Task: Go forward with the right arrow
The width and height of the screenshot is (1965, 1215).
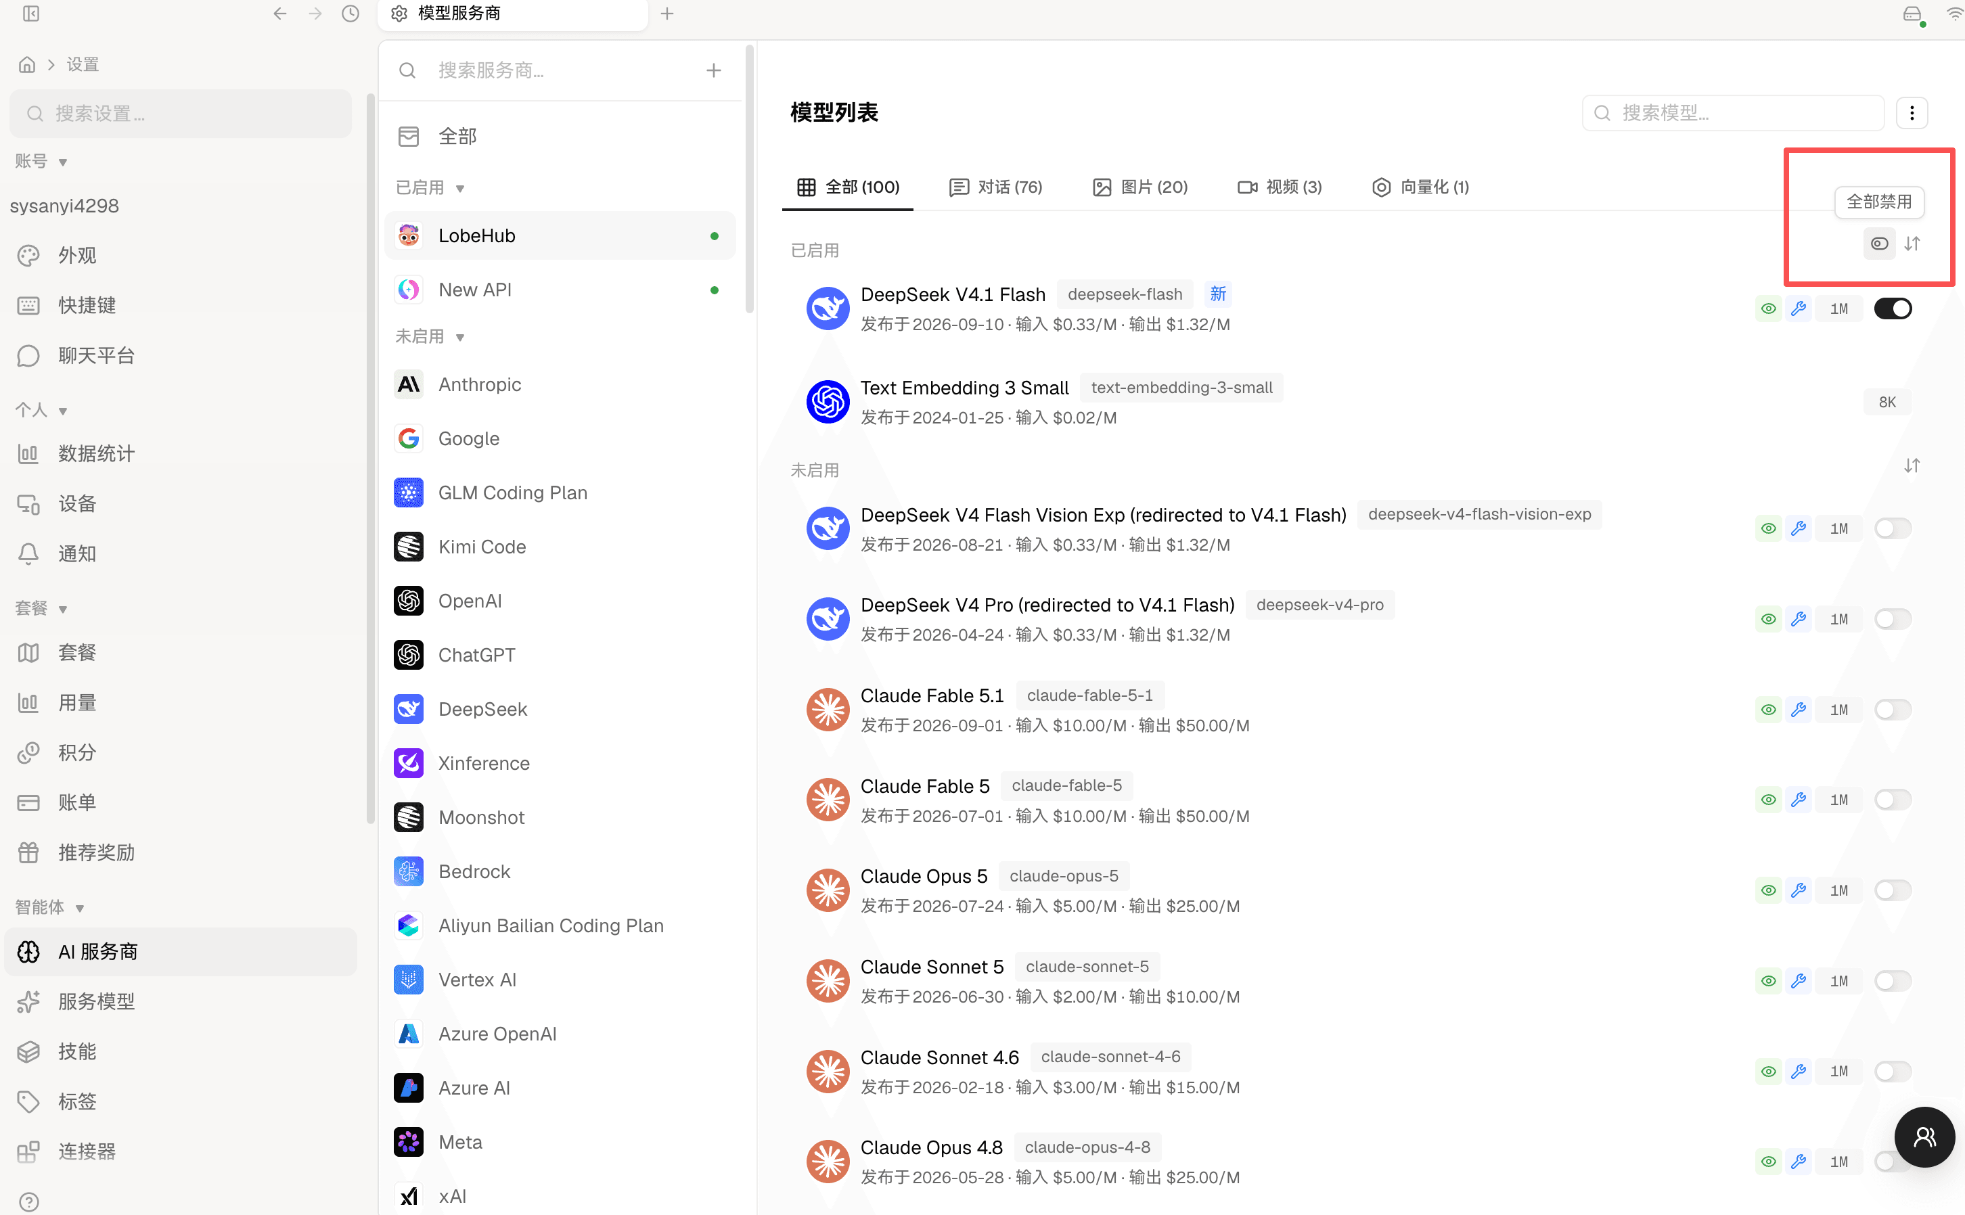Action: point(315,14)
